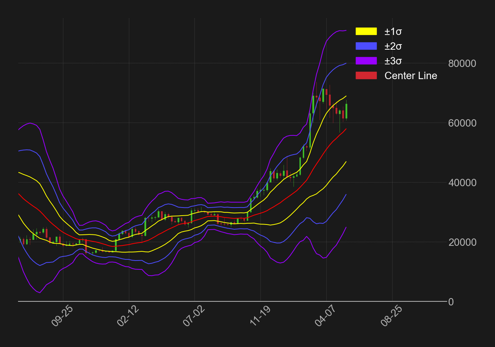
Task: Click the 80000 y-axis tick label
Action: [x=462, y=64]
